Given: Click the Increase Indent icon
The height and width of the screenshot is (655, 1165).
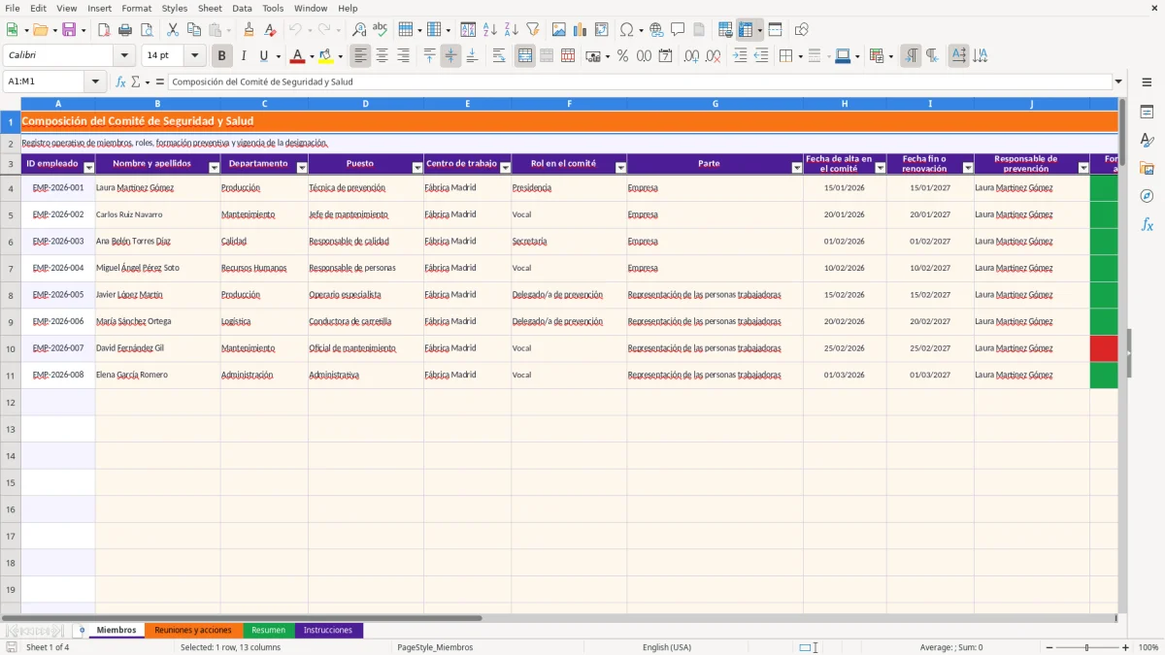Looking at the screenshot, I should click(740, 55).
